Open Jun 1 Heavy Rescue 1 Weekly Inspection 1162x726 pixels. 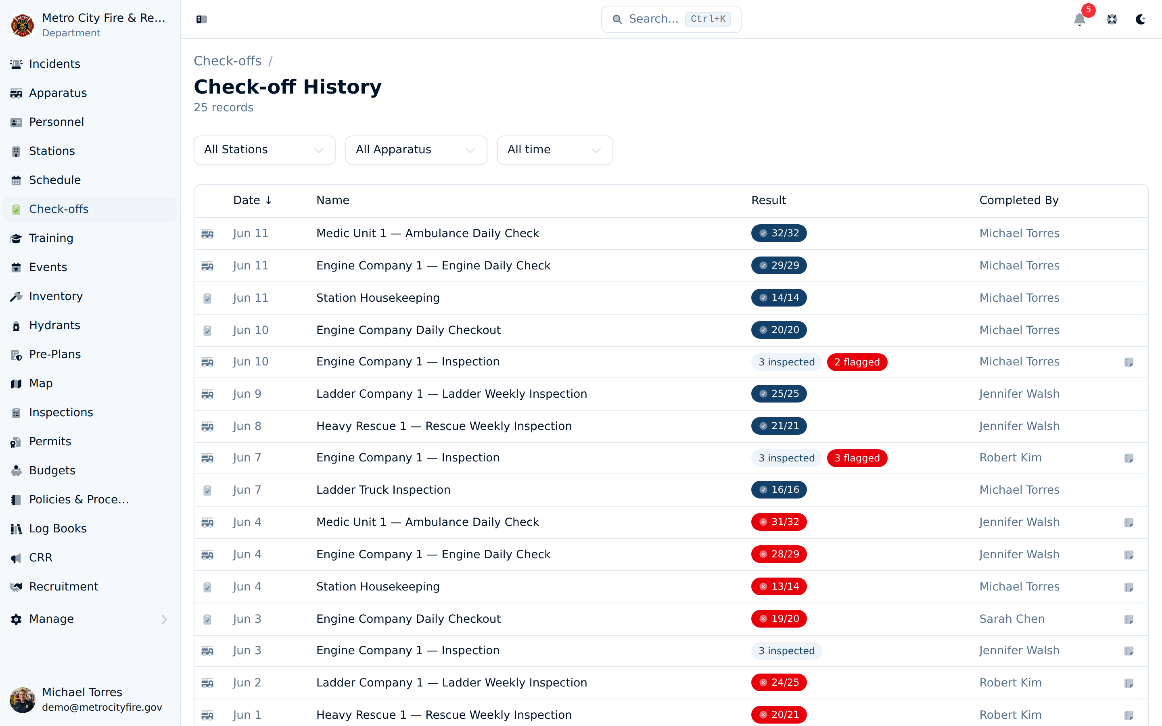pos(671,714)
